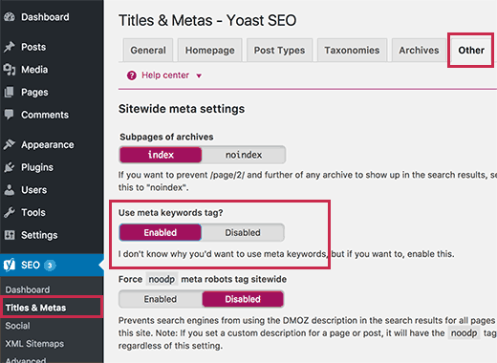Click the Help center question mark icon

pyautogui.click(x=132, y=75)
